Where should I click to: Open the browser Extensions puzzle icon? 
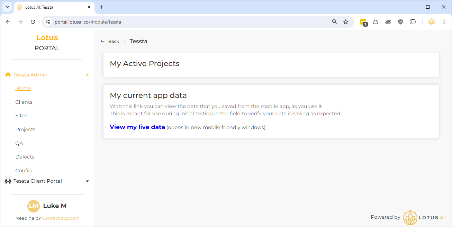coord(413,22)
